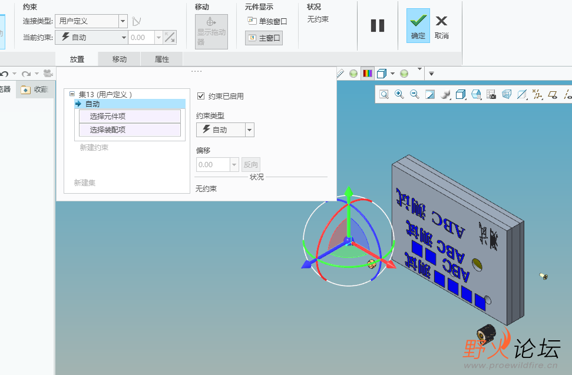Click the 新建约束 link

point(94,148)
